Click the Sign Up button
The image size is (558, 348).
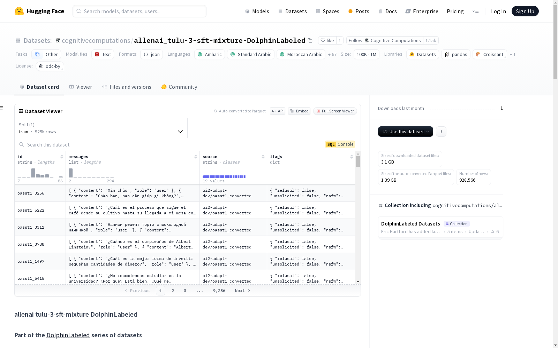coord(525,11)
